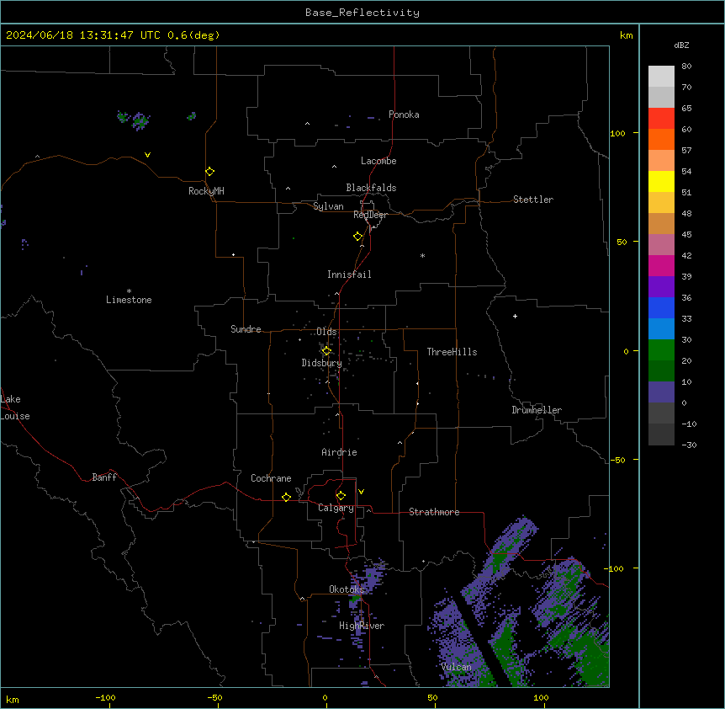Select the yellow diamond marker below the Cochrane label

tap(286, 497)
